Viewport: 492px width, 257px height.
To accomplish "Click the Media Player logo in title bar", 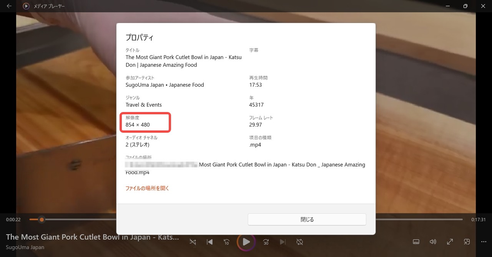I will tap(26, 6).
